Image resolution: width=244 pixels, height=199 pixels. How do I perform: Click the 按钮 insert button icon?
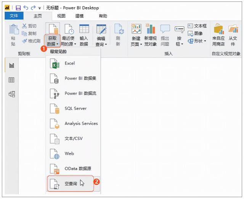coord(180,29)
